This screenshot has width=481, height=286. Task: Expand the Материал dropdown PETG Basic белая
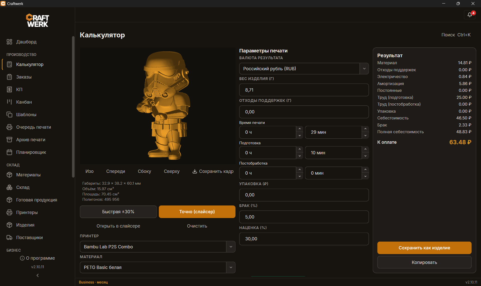[231, 267]
